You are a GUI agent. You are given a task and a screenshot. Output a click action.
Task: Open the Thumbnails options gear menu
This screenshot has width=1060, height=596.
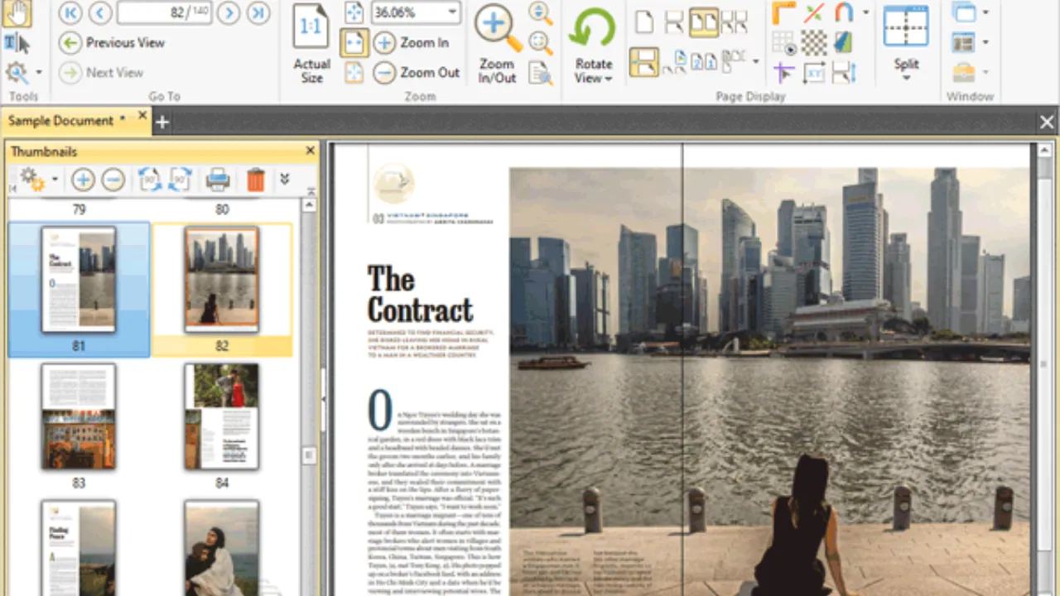click(x=38, y=179)
